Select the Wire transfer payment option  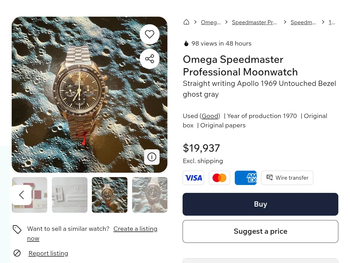pos(287,178)
